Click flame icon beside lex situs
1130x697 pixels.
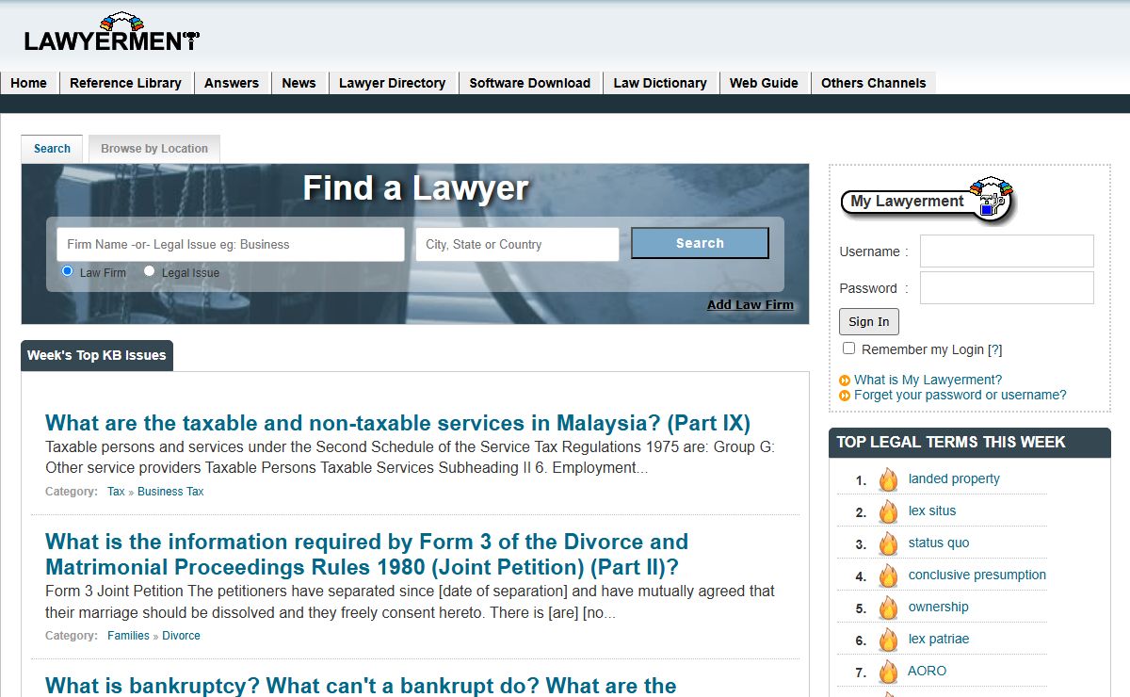(889, 511)
